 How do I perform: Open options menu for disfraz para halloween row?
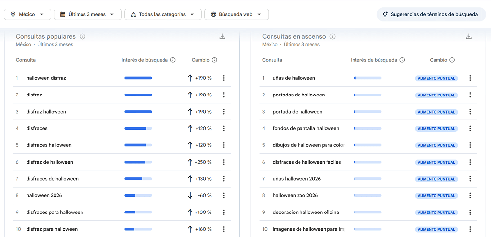point(224,229)
